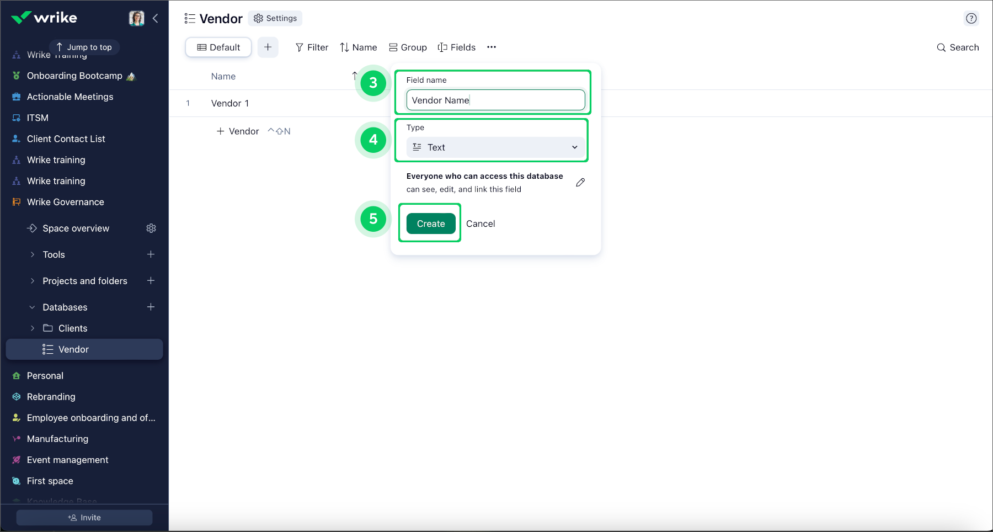Click the Invite button
993x532 pixels.
[84, 517]
